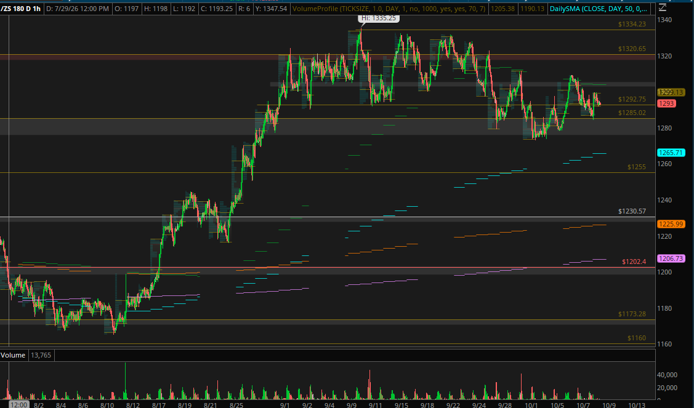The height and width of the screenshot is (408, 694).
Task: Click the $1160 price level label
Action: (637, 338)
